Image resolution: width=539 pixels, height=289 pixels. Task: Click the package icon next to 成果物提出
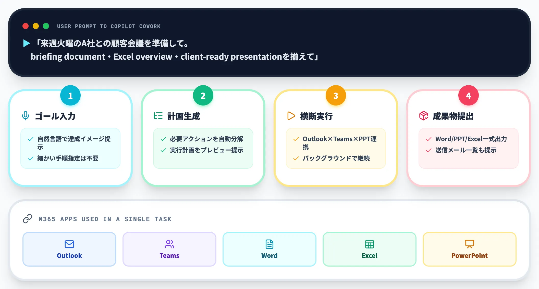click(x=424, y=116)
